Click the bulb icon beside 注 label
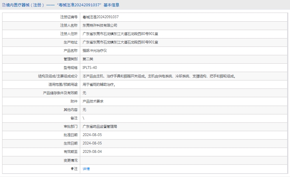 pyautogui.click(x=72, y=169)
